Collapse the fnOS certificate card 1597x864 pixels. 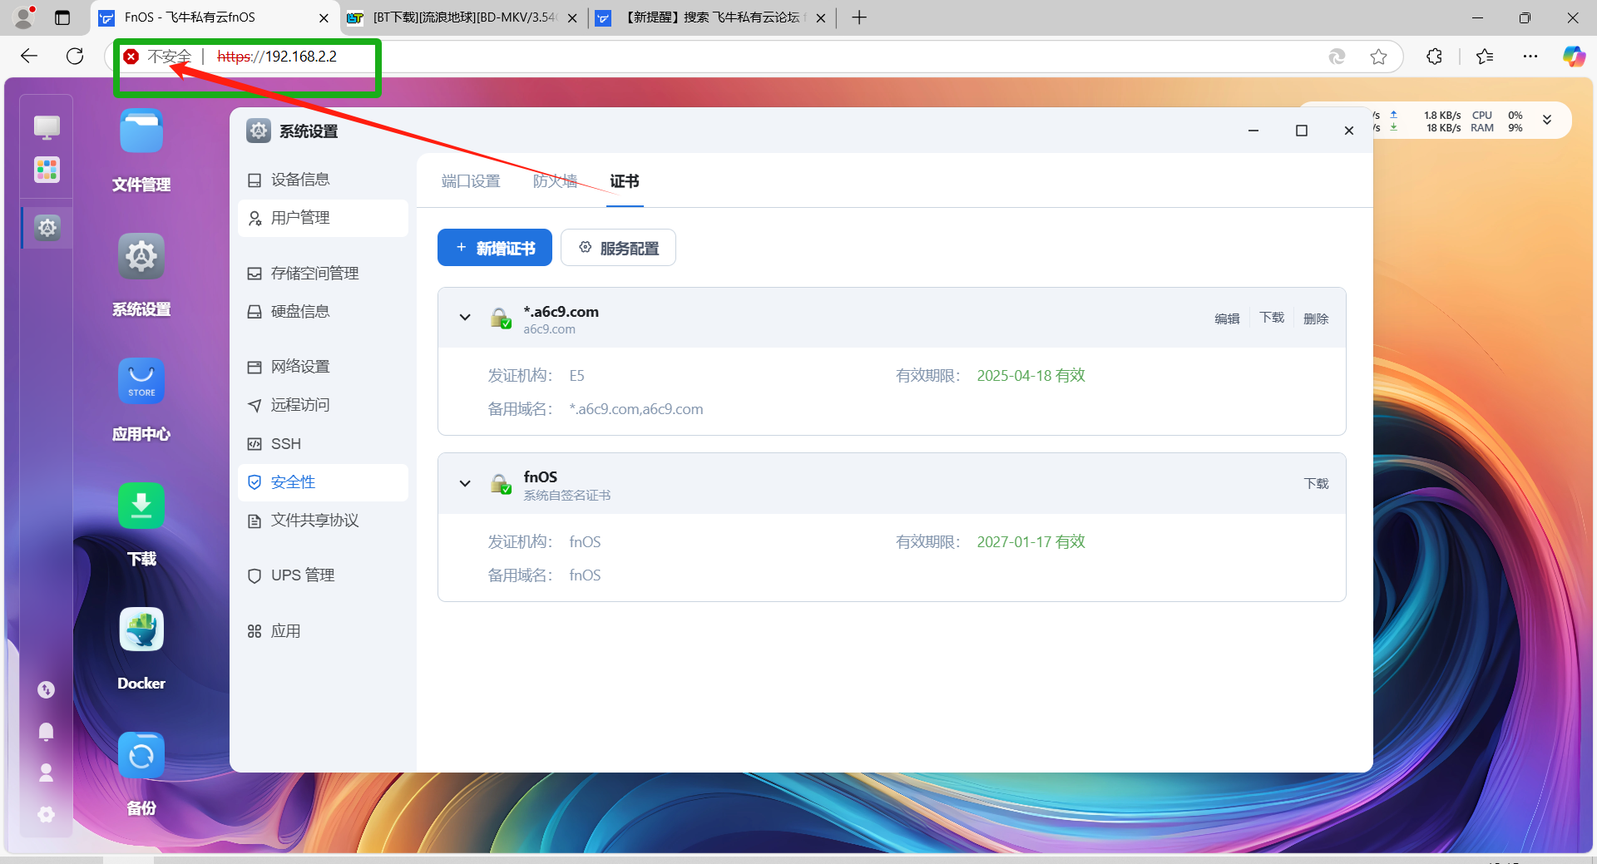pyautogui.click(x=465, y=483)
